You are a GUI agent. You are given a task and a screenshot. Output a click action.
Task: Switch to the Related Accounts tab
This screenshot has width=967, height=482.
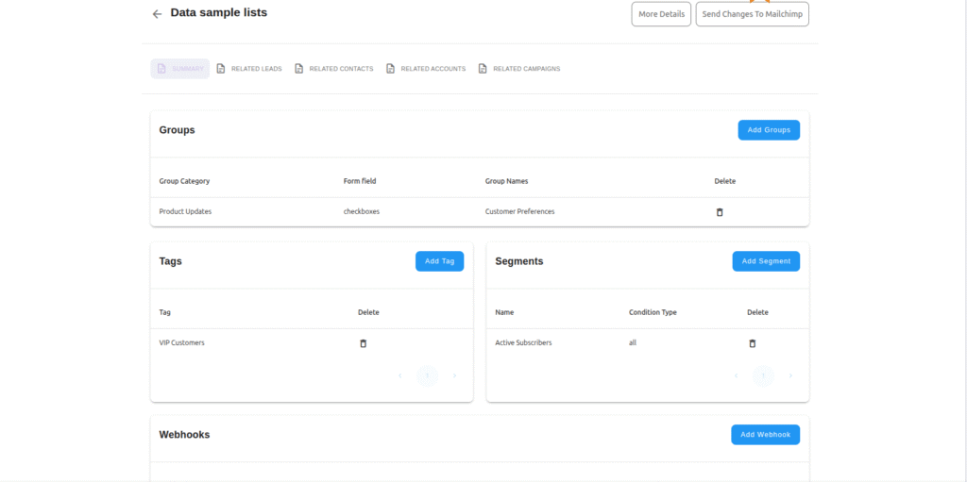click(426, 69)
